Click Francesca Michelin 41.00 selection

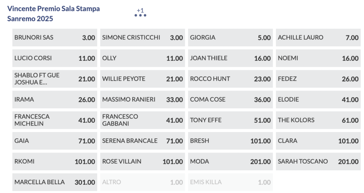pos(54,120)
